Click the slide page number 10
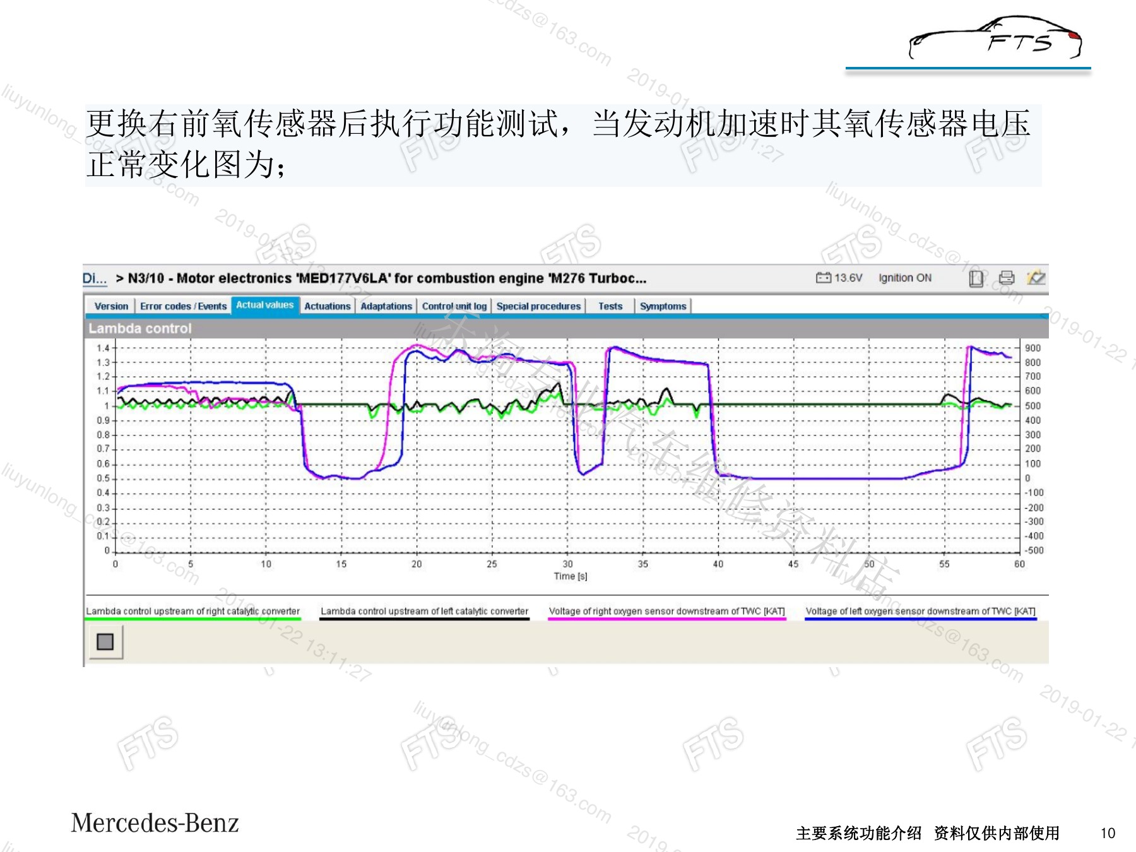Viewport: 1136px width, 852px height. 1108,833
